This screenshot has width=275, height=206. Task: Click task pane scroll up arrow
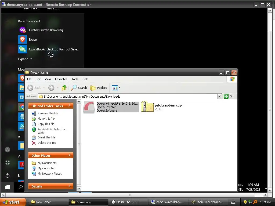point(79,102)
